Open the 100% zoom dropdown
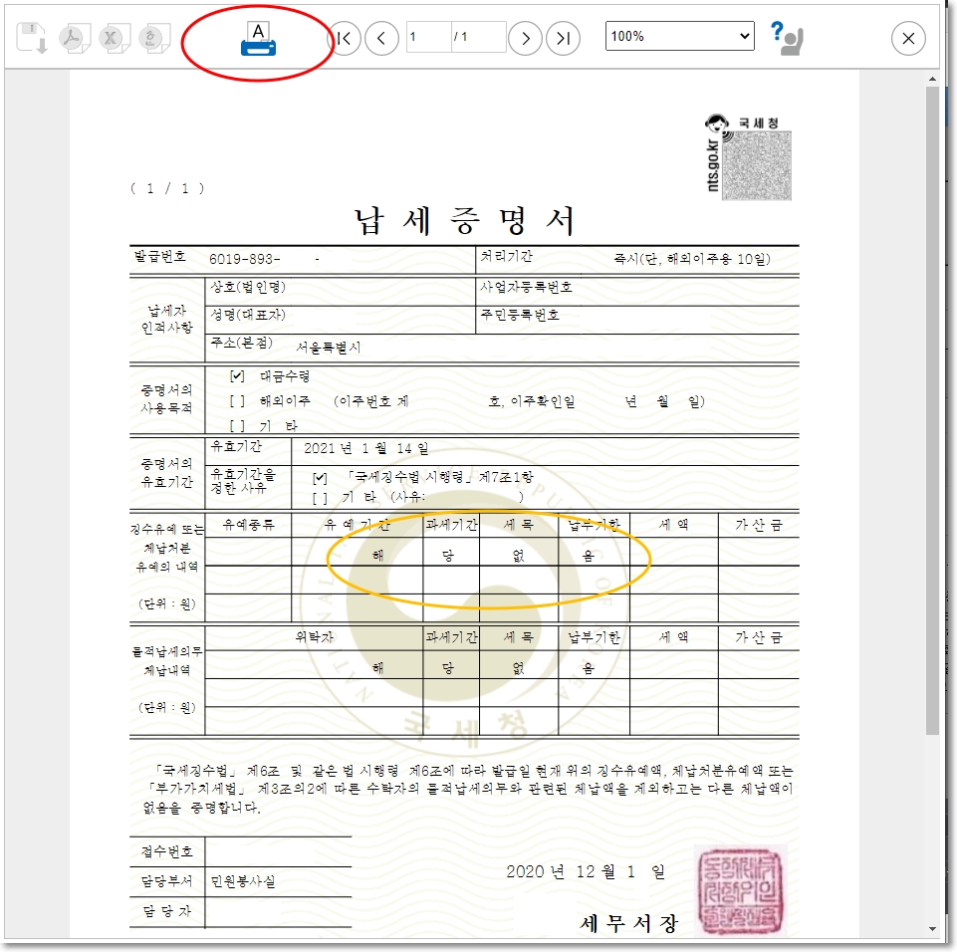This screenshot has width=957, height=952. [679, 36]
